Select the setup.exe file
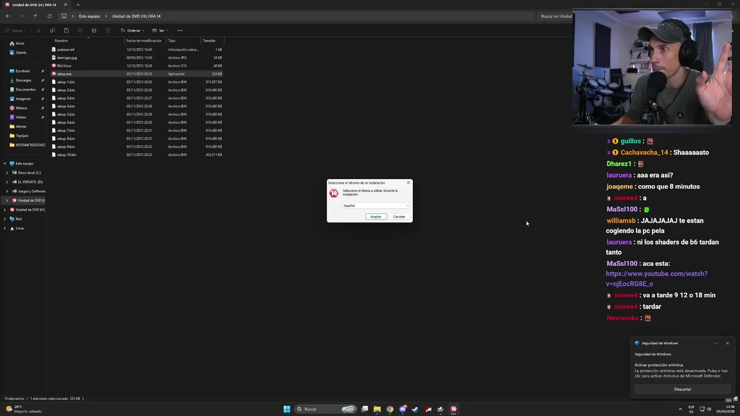 pyautogui.click(x=136, y=74)
